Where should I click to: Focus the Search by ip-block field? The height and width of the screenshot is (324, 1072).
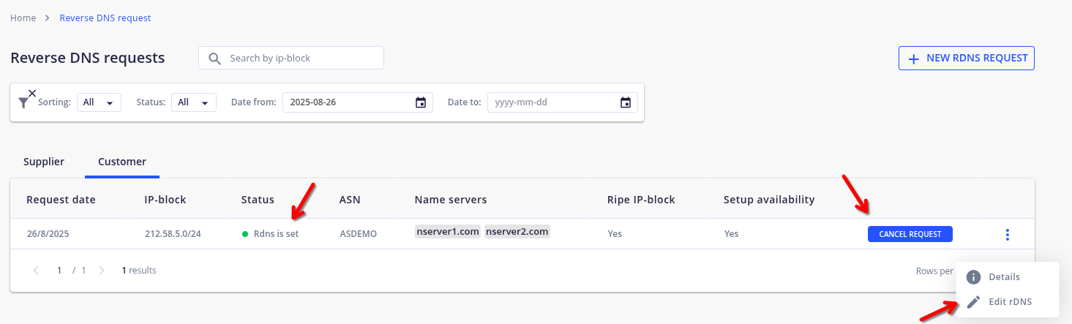click(x=291, y=59)
